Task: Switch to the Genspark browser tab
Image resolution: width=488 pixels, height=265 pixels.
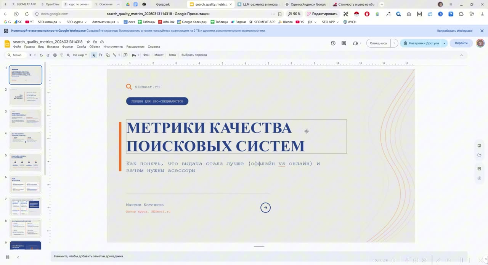Action: click(163, 4)
